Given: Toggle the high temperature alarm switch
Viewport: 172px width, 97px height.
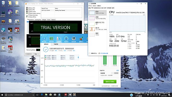Looking at the screenshot, I should click(115, 73).
